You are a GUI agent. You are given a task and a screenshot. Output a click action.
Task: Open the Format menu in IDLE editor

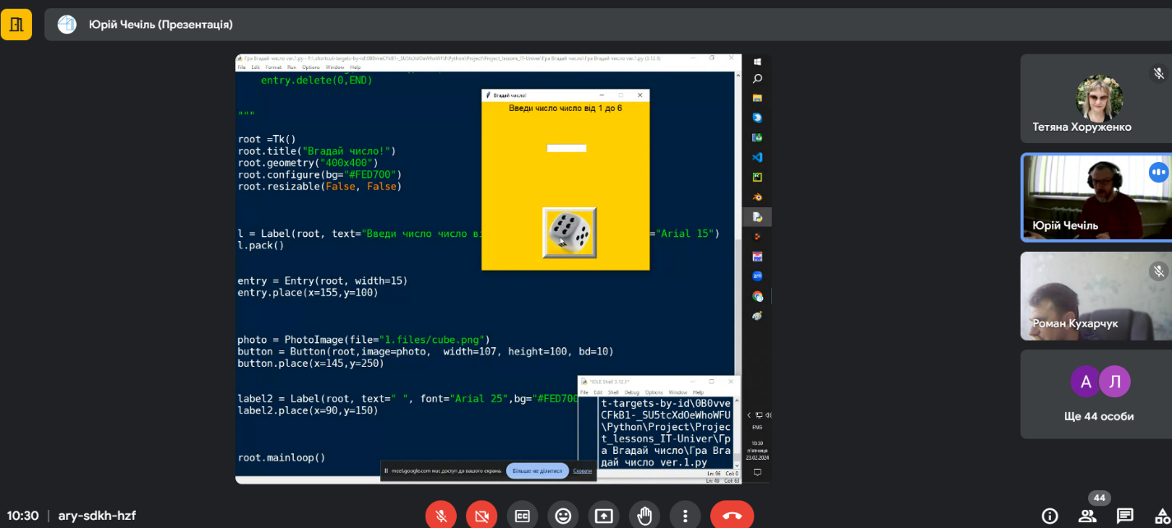273,67
